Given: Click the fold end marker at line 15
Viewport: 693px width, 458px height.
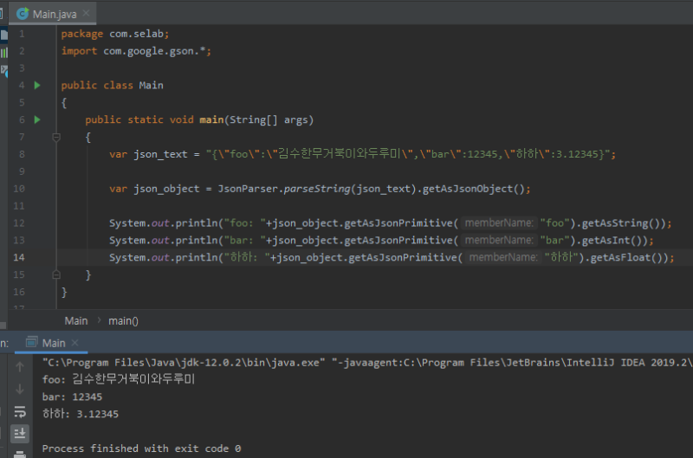Looking at the screenshot, I should (57, 274).
